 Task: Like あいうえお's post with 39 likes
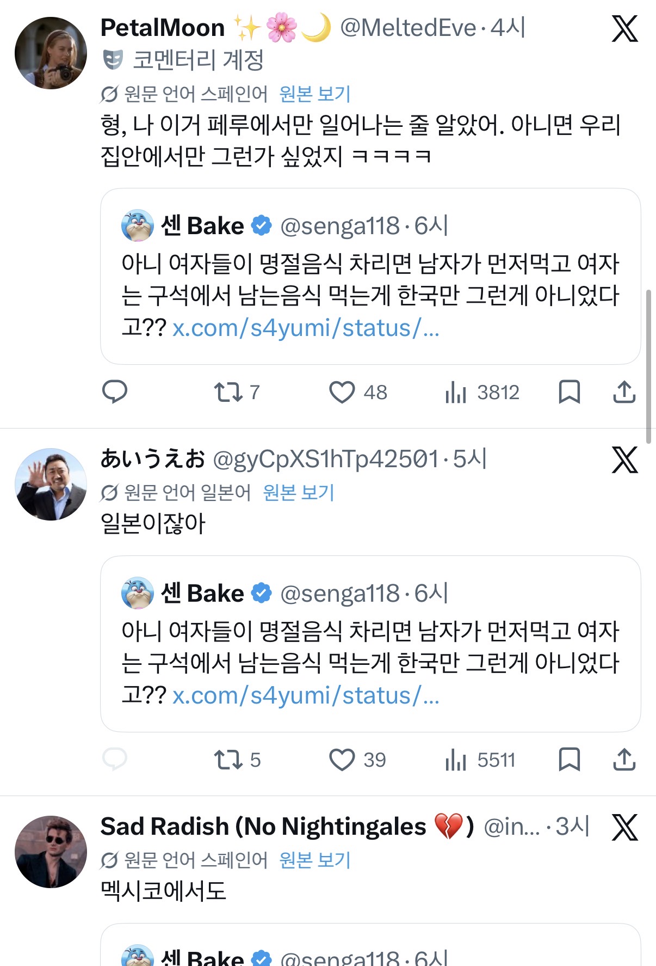[342, 760]
